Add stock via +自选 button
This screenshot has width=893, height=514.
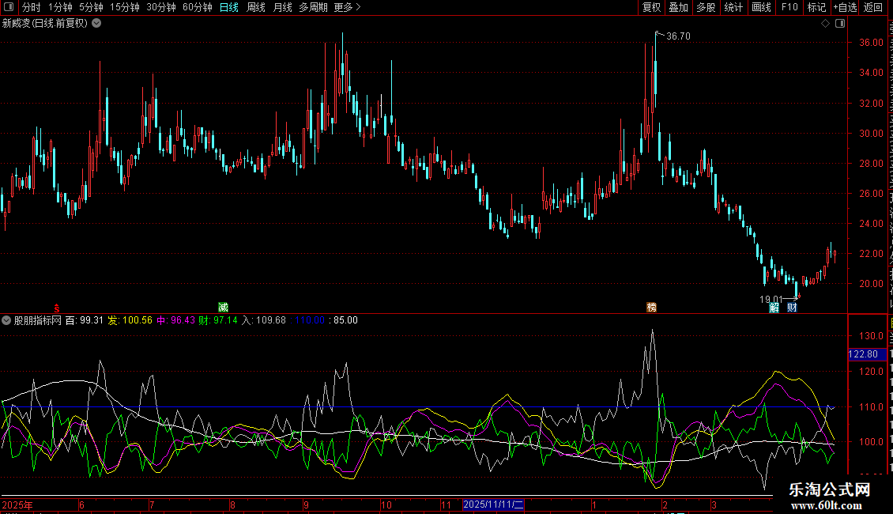click(845, 7)
